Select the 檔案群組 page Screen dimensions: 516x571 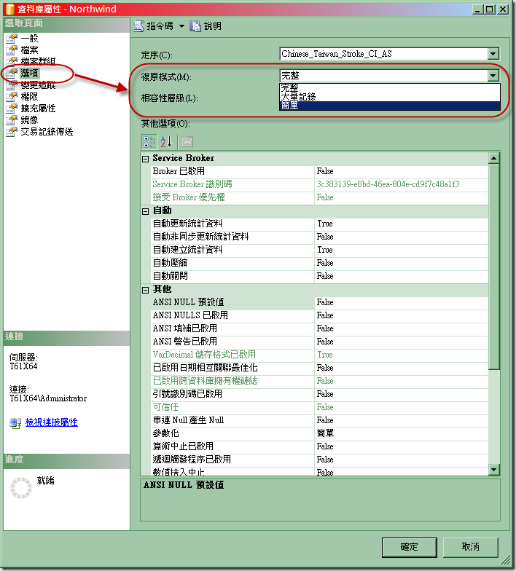(38, 61)
